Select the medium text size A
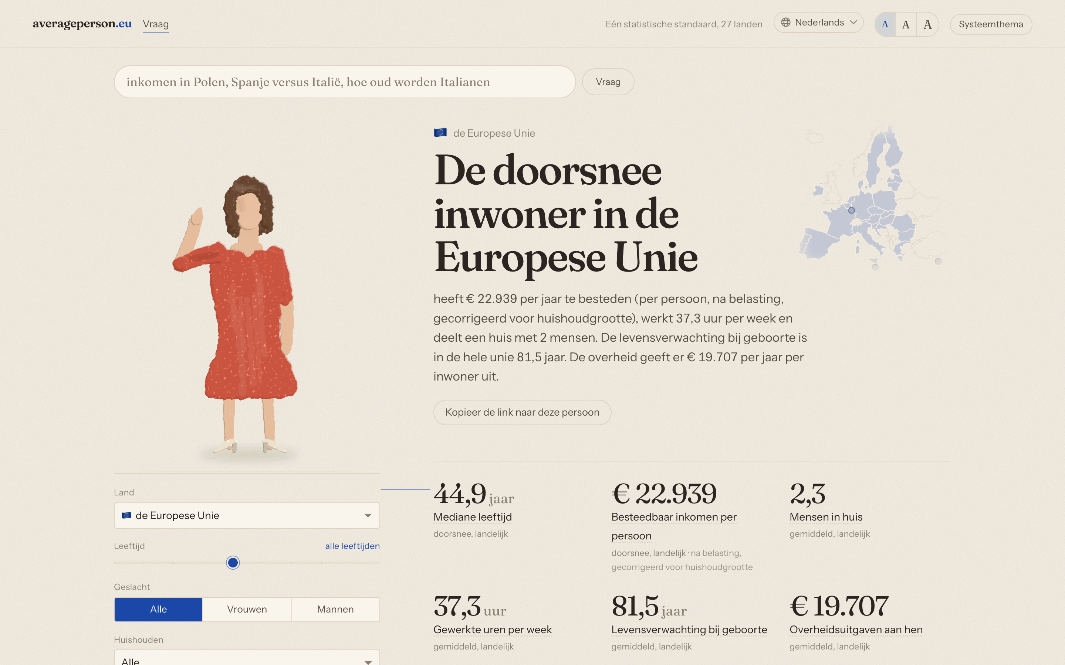 tap(906, 24)
